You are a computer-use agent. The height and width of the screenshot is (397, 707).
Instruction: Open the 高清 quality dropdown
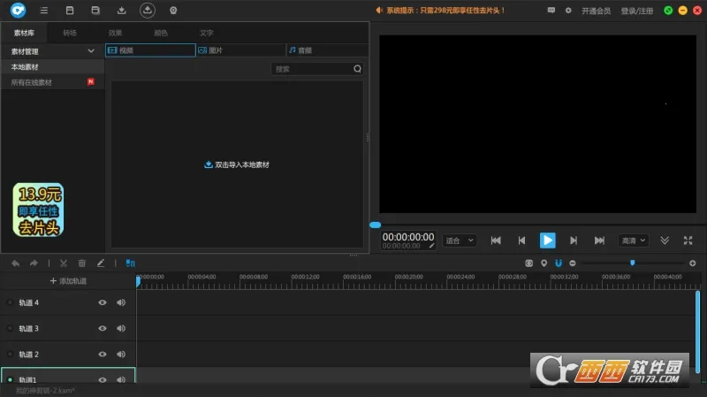[633, 240]
